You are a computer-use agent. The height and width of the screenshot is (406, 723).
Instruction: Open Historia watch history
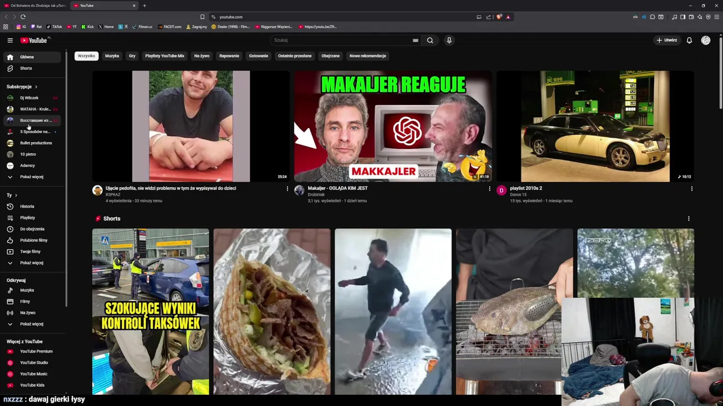[33, 206]
